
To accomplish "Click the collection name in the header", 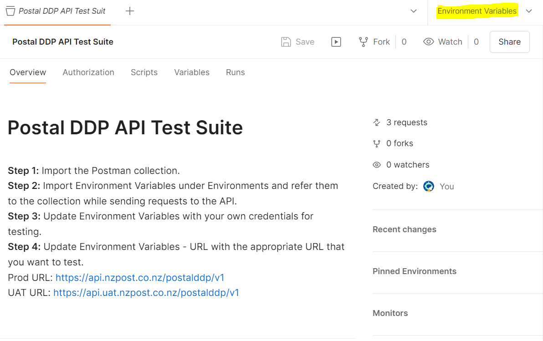I will point(63,42).
